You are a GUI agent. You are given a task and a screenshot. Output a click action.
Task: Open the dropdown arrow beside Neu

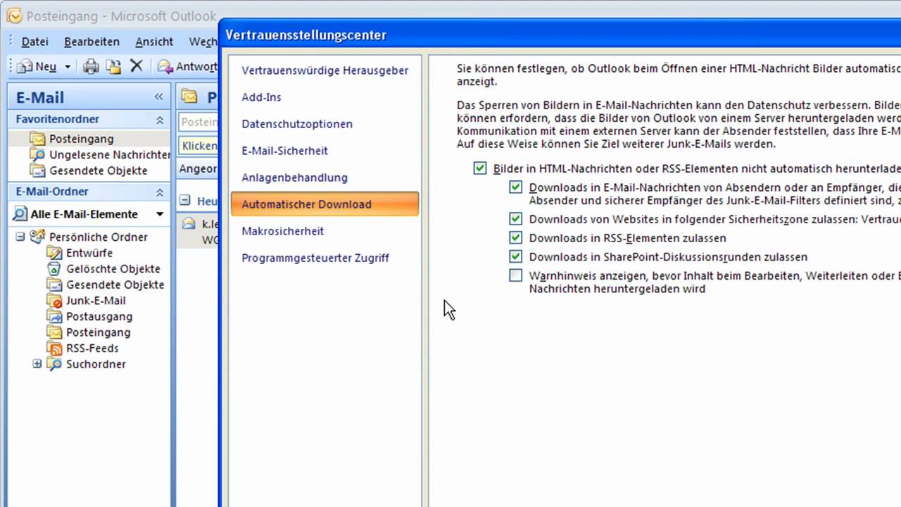coord(68,67)
